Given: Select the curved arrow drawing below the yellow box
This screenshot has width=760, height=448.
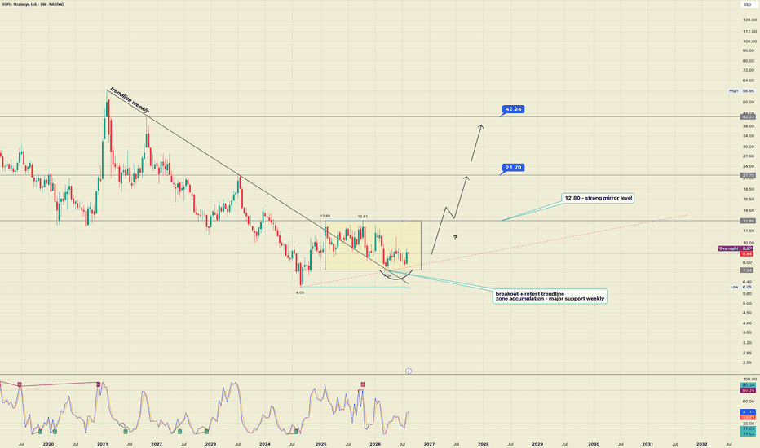Looking at the screenshot, I should (397, 275).
